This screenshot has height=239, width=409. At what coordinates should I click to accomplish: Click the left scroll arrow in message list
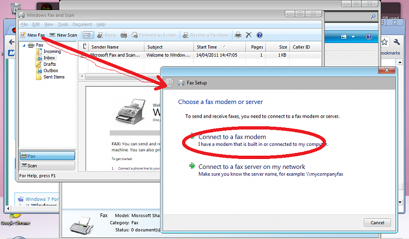click(x=82, y=76)
